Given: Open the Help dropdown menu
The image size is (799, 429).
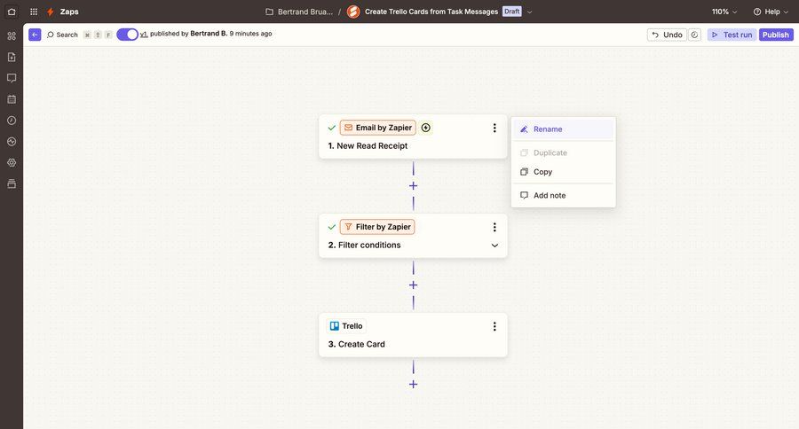Looking at the screenshot, I should click(x=771, y=12).
